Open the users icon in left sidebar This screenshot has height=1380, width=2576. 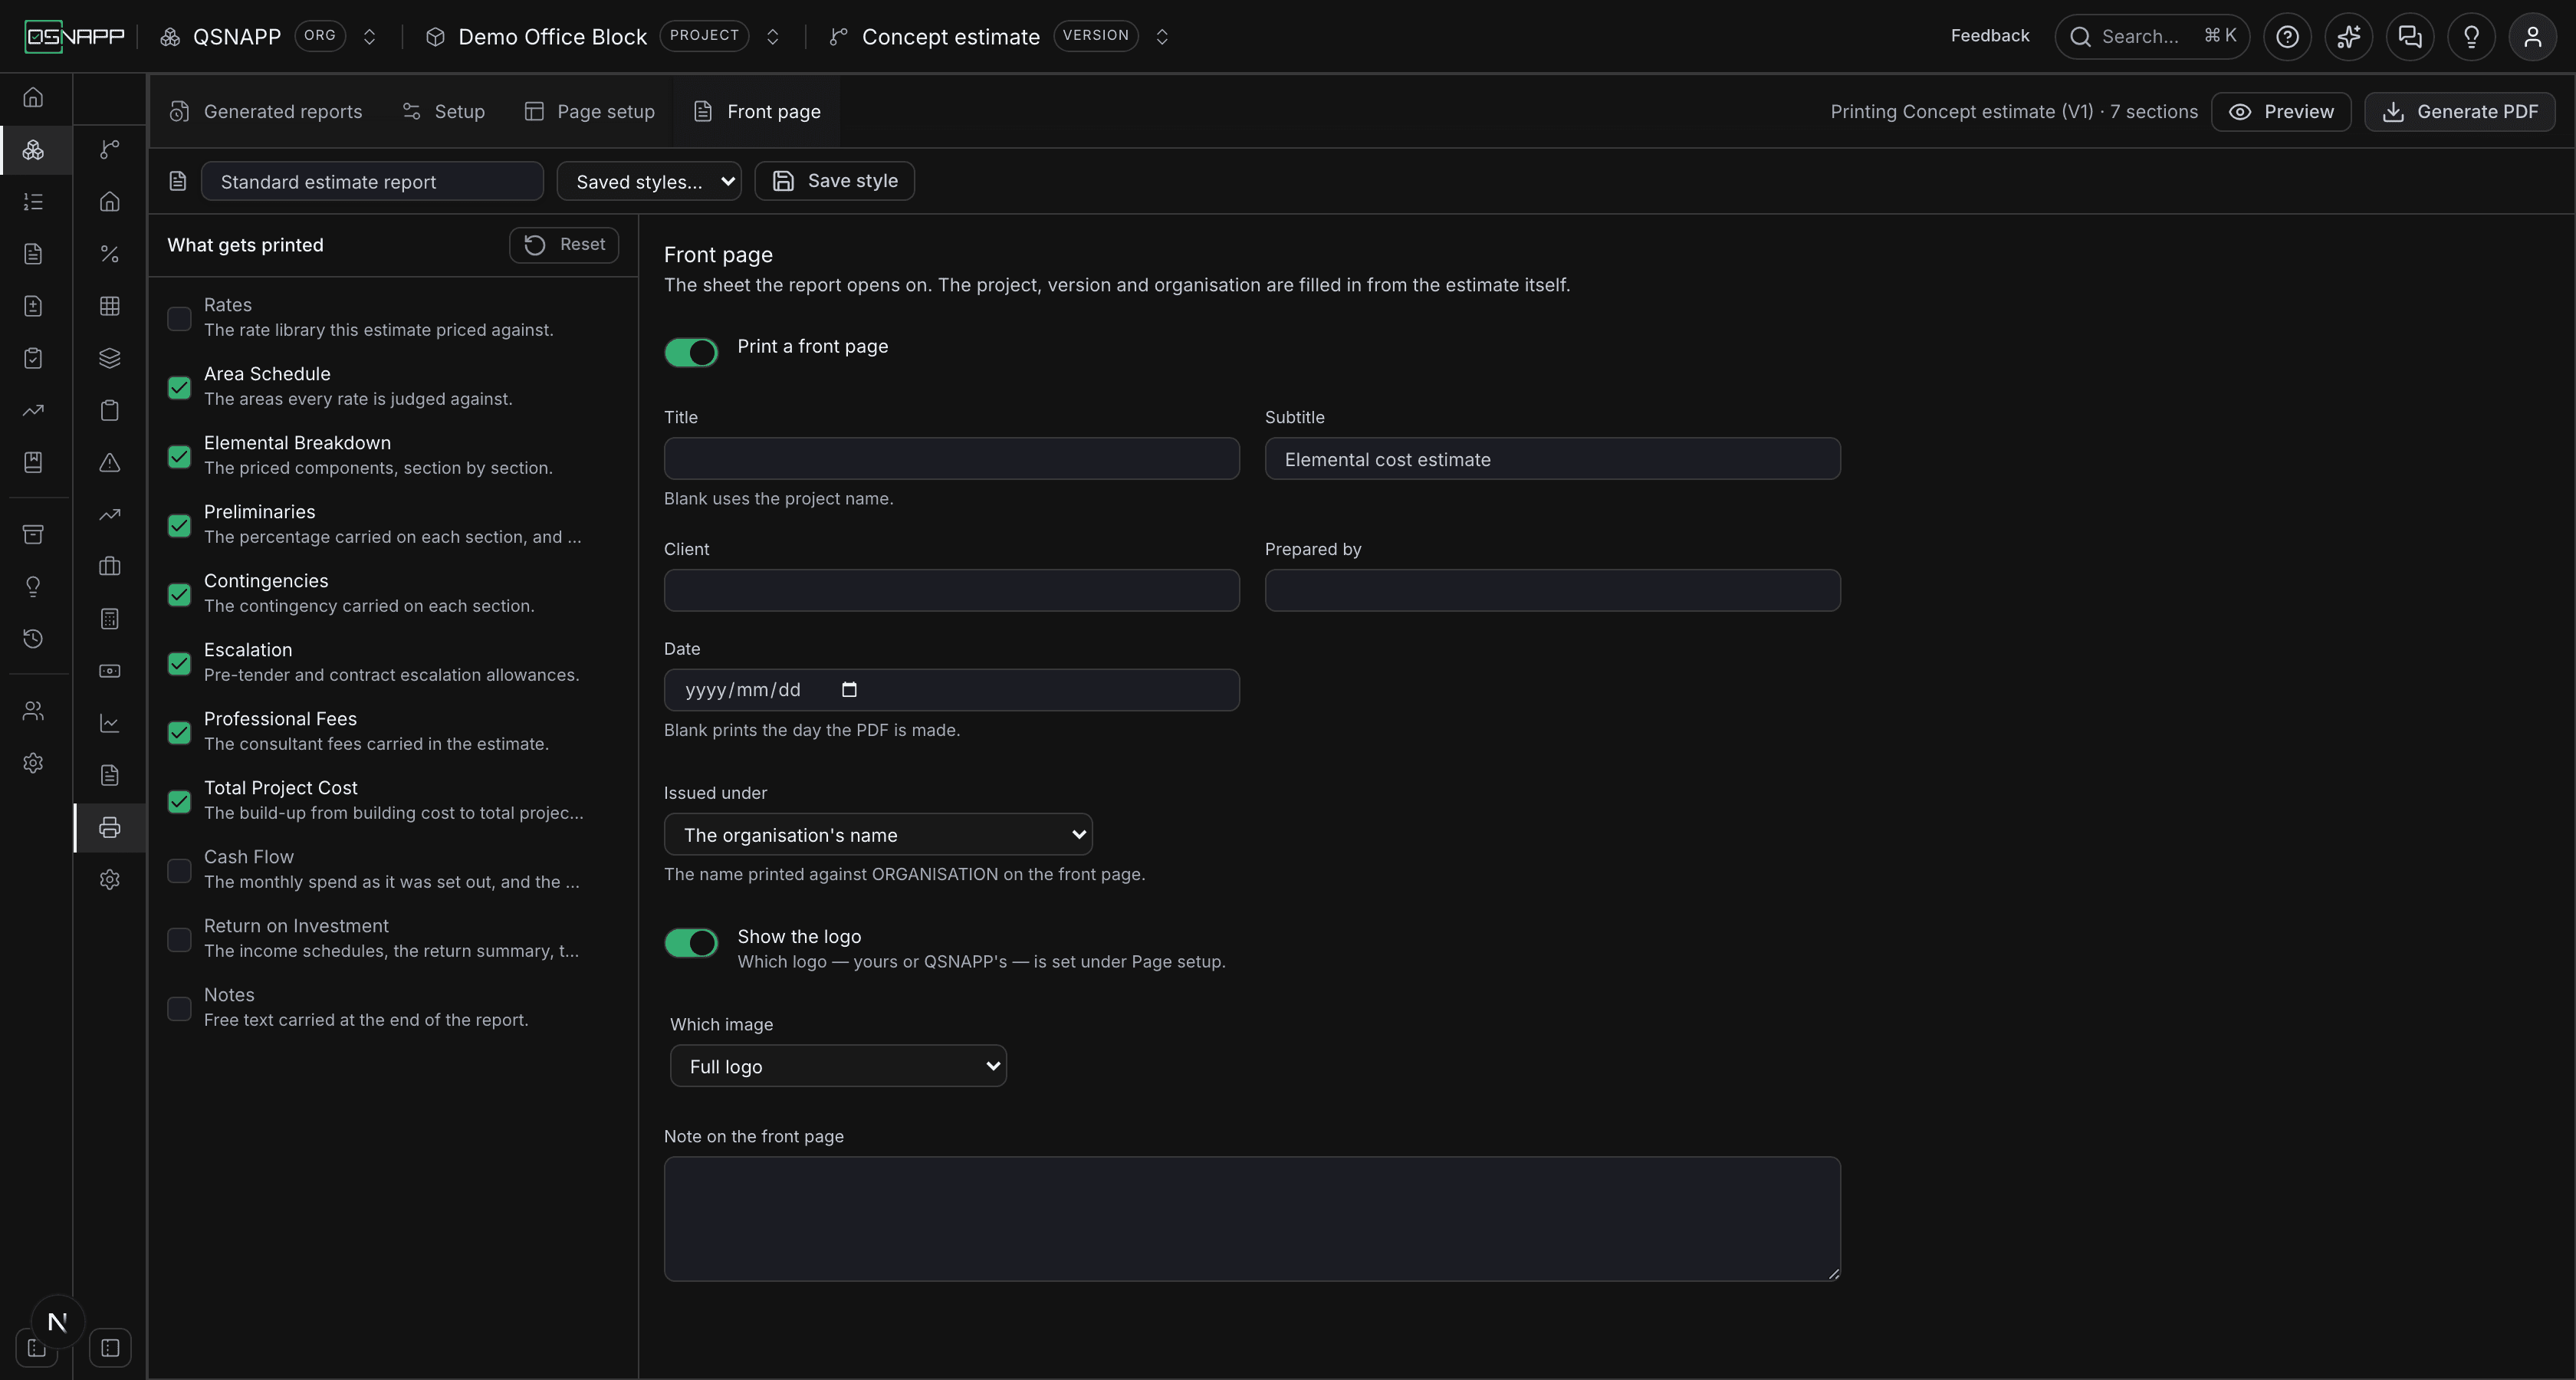pos(33,711)
